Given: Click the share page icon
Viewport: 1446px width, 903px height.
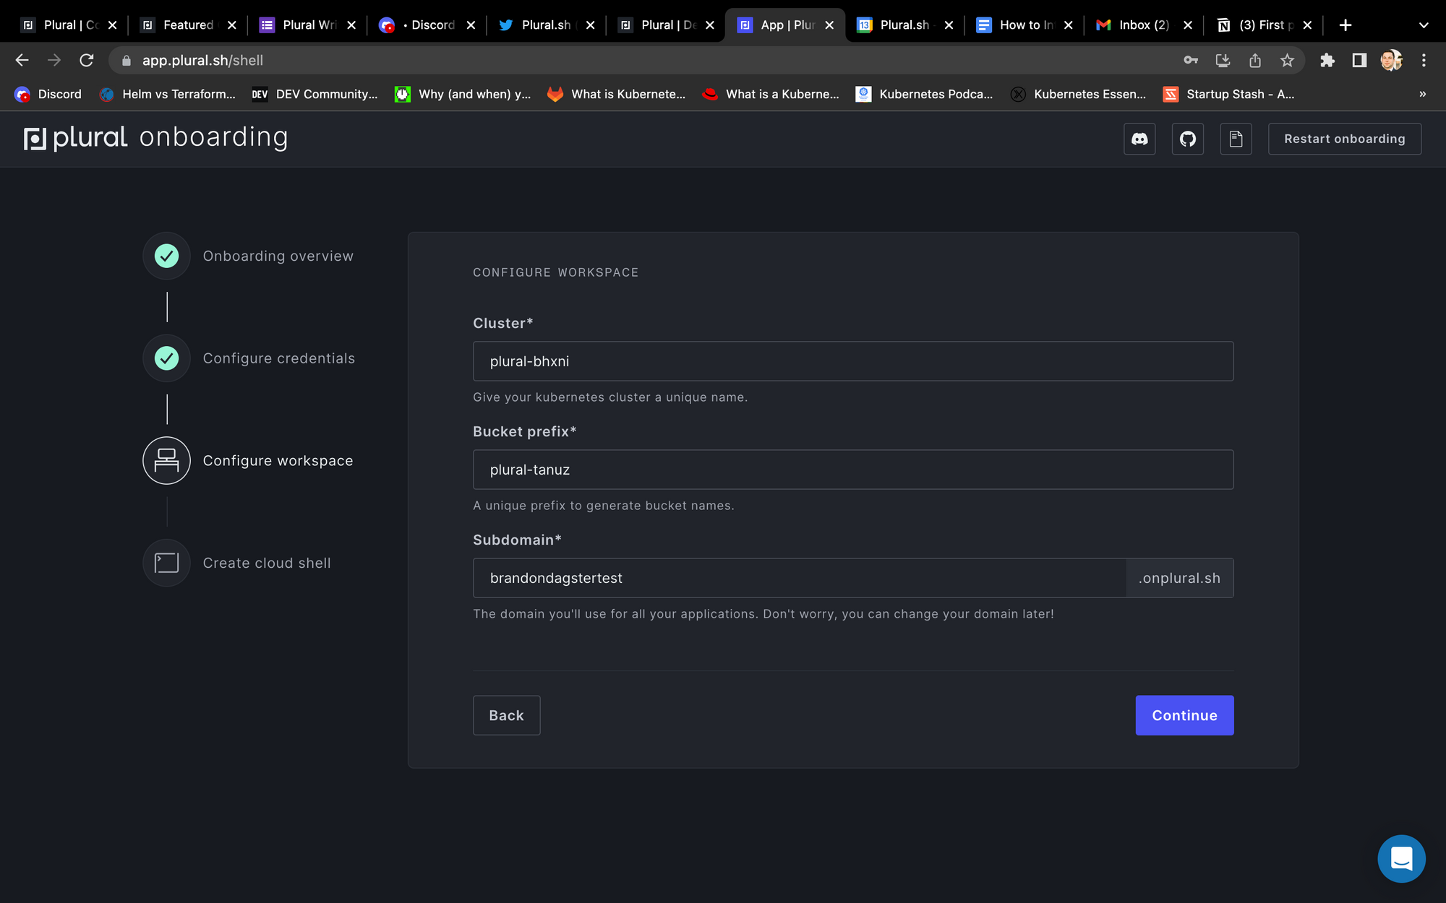Looking at the screenshot, I should [1255, 61].
